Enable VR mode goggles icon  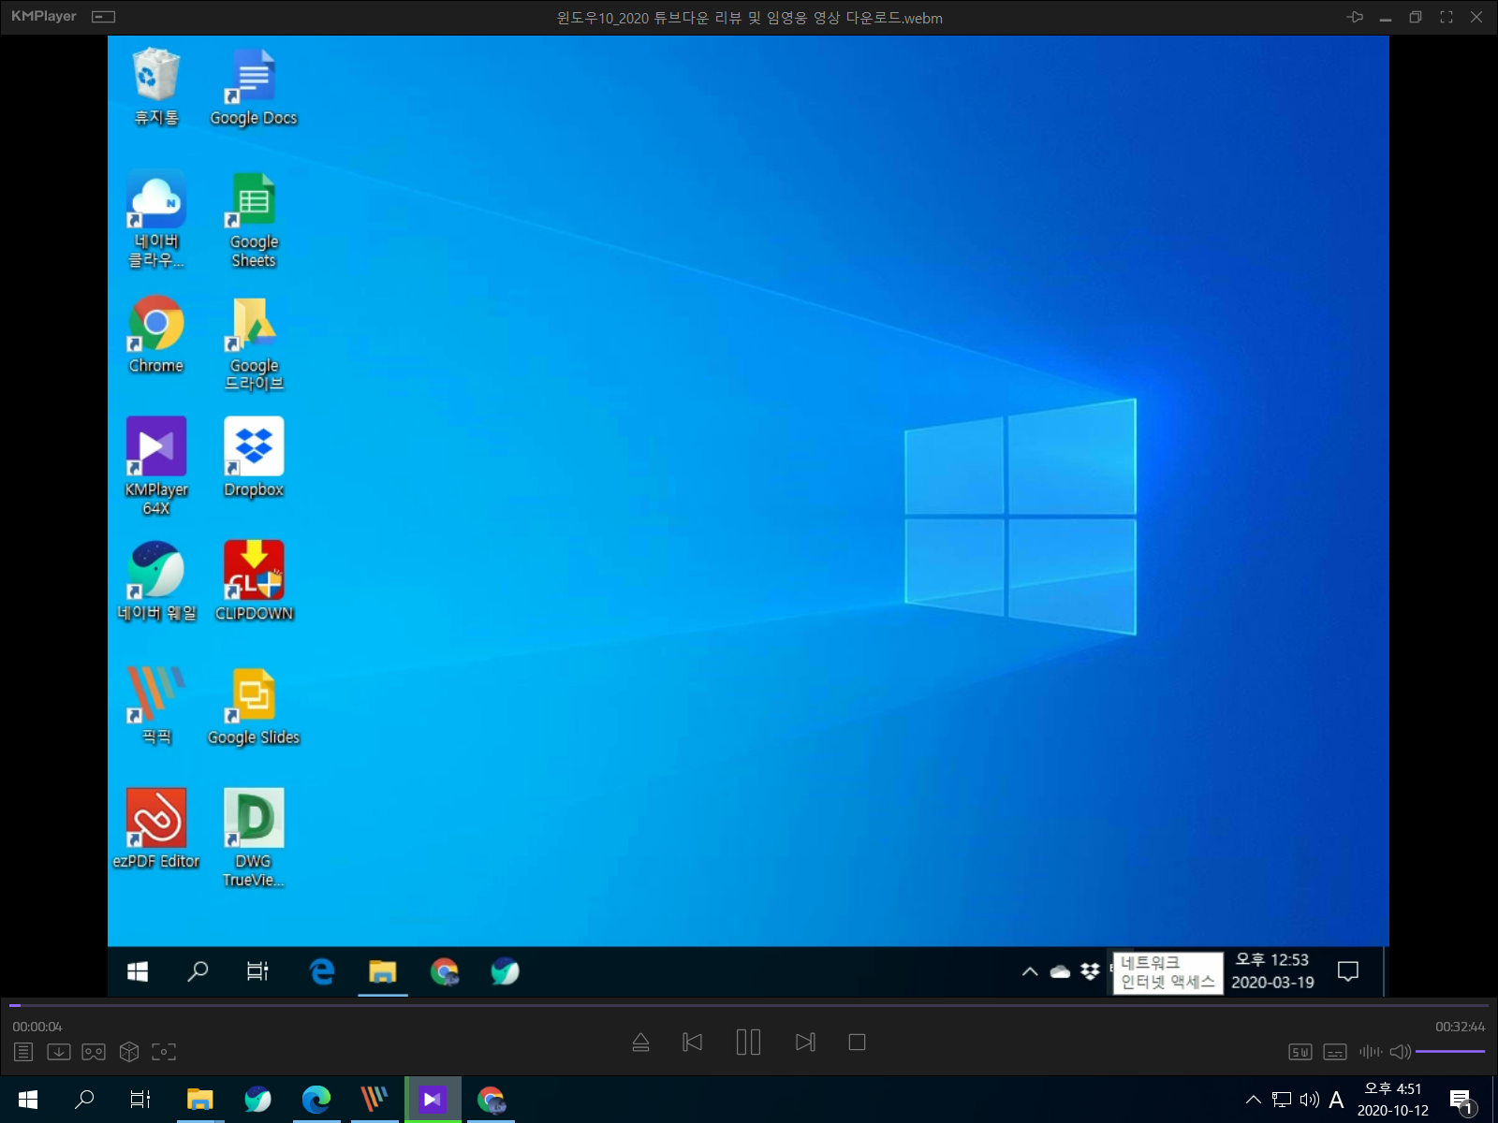coord(94,1052)
